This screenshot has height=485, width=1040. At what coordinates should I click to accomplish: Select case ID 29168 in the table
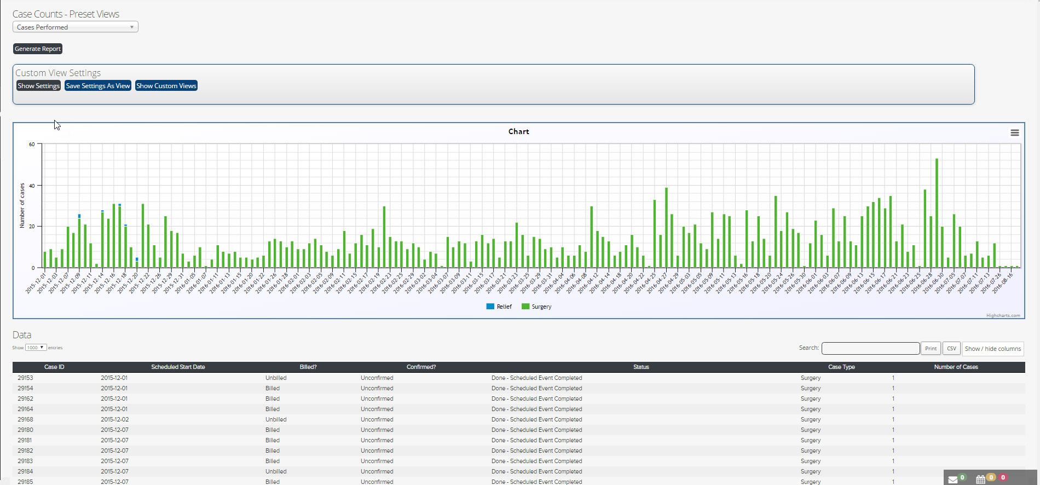coord(25,419)
